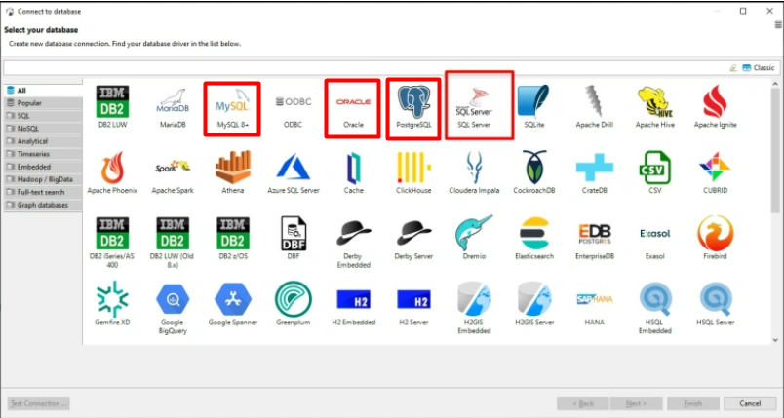Select the ClickHouse driver
Image resolution: width=784 pixels, height=418 pixels.
[x=413, y=172]
